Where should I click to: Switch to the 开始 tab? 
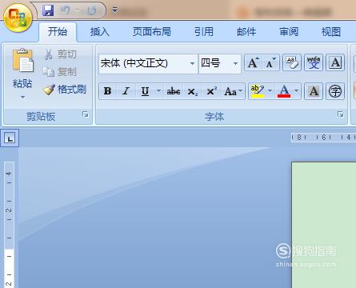(x=58, y=32)
